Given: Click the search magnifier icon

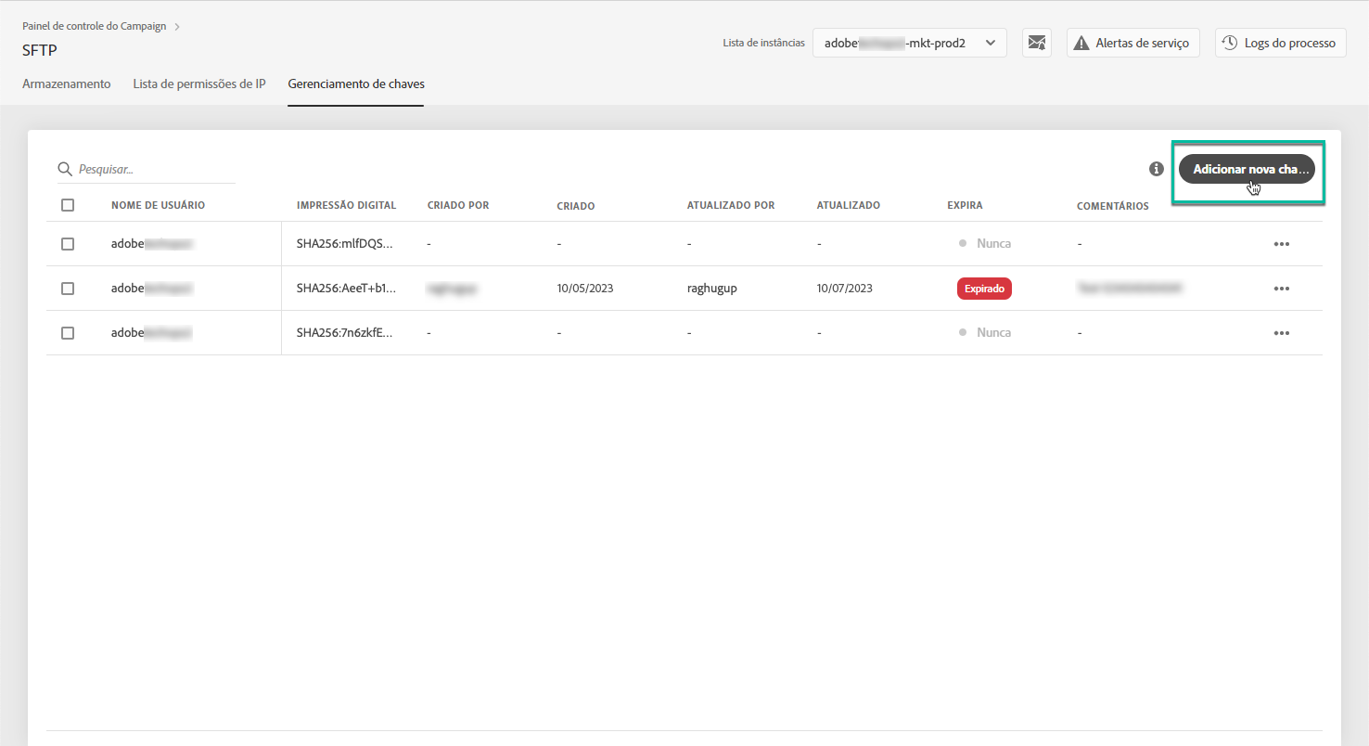Looking at the screenshot, I should tap(65, 169).
